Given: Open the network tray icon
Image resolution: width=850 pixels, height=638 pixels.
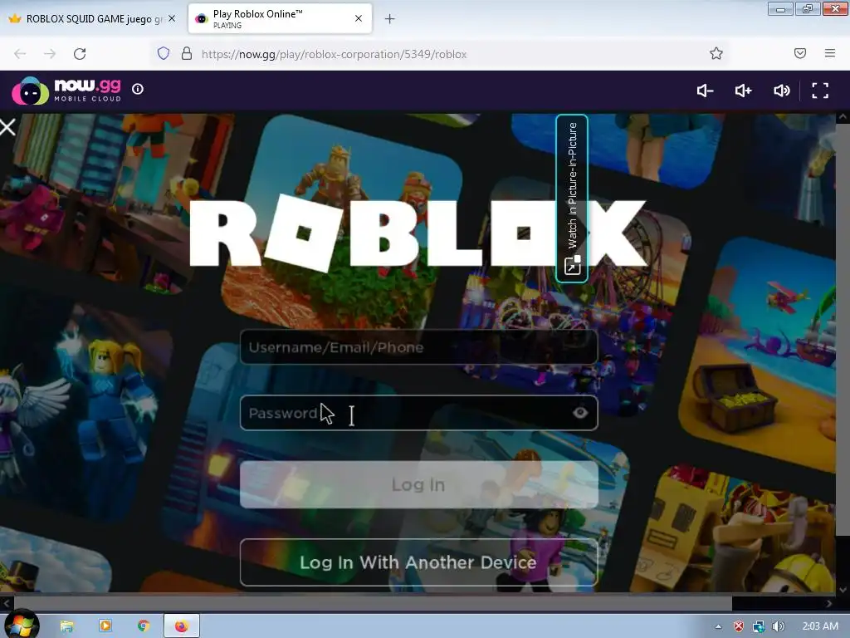Looking at the screenshot, I should tap(759, 626).
